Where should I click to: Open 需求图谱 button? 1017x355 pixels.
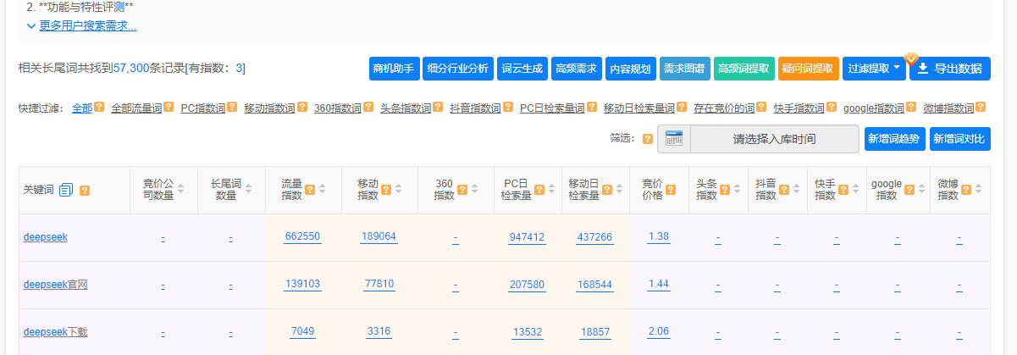685,69
